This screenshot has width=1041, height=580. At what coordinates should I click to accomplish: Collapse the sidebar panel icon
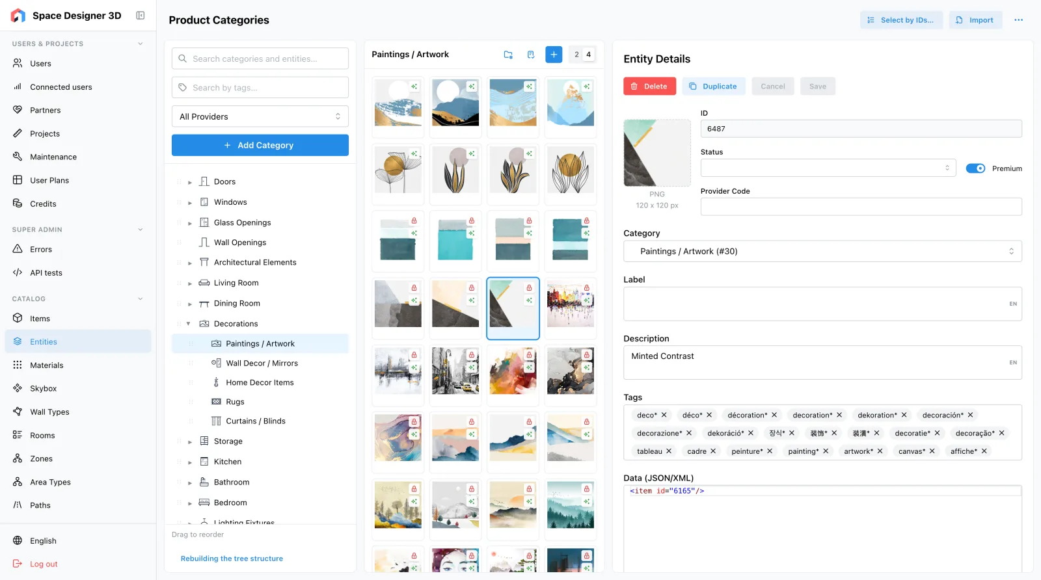(140, 16)
